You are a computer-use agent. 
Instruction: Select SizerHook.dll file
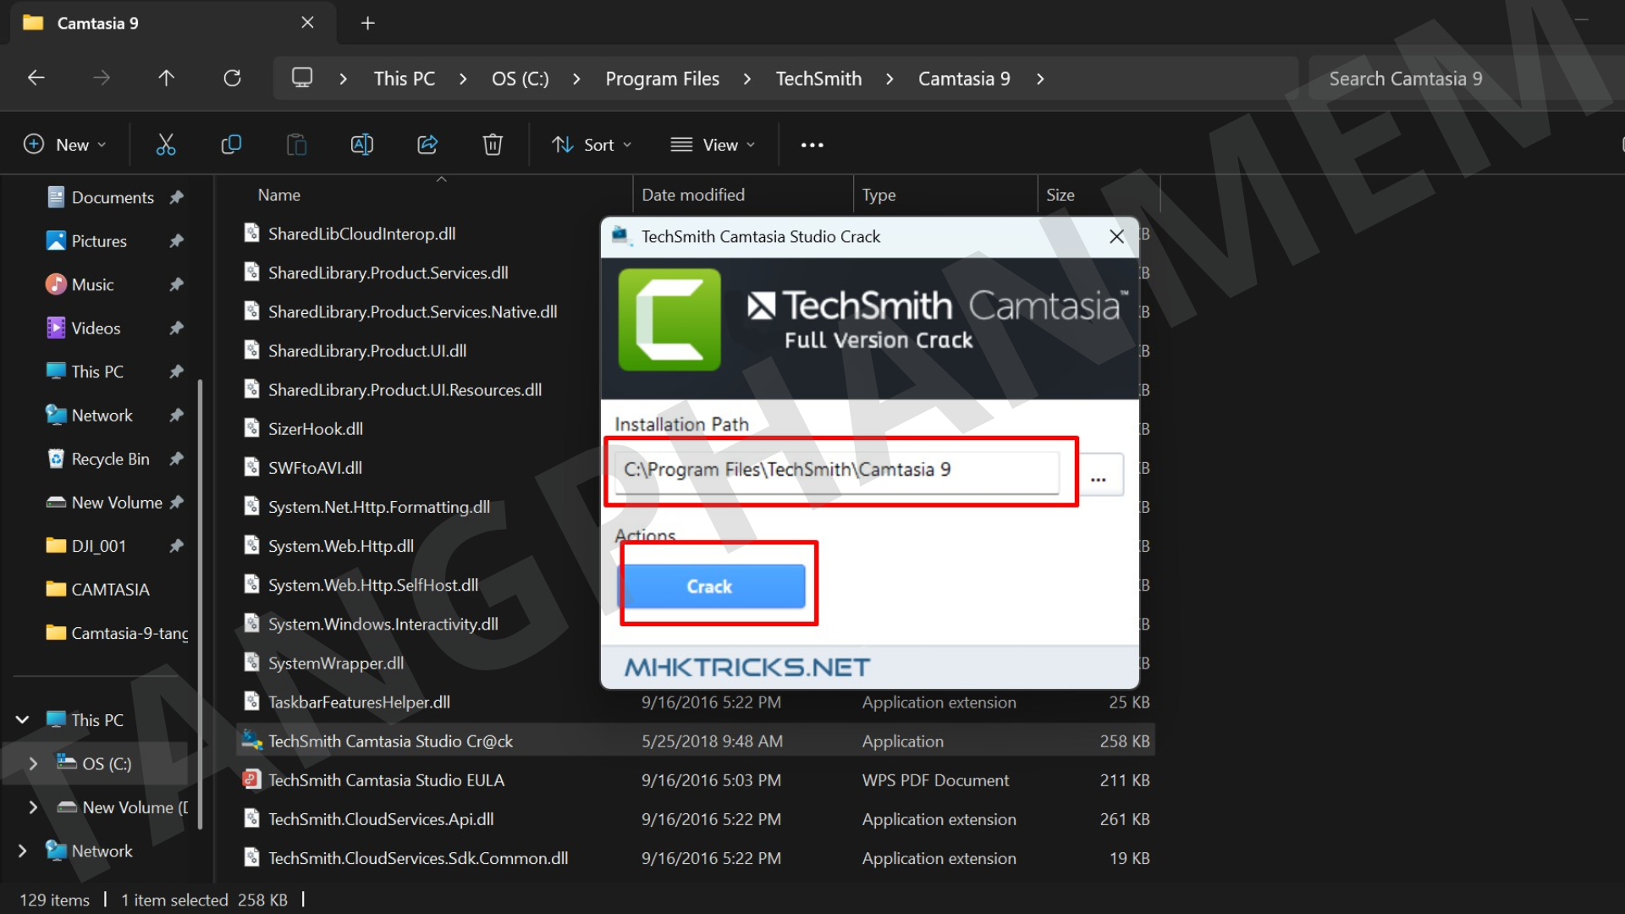(316, 429)
